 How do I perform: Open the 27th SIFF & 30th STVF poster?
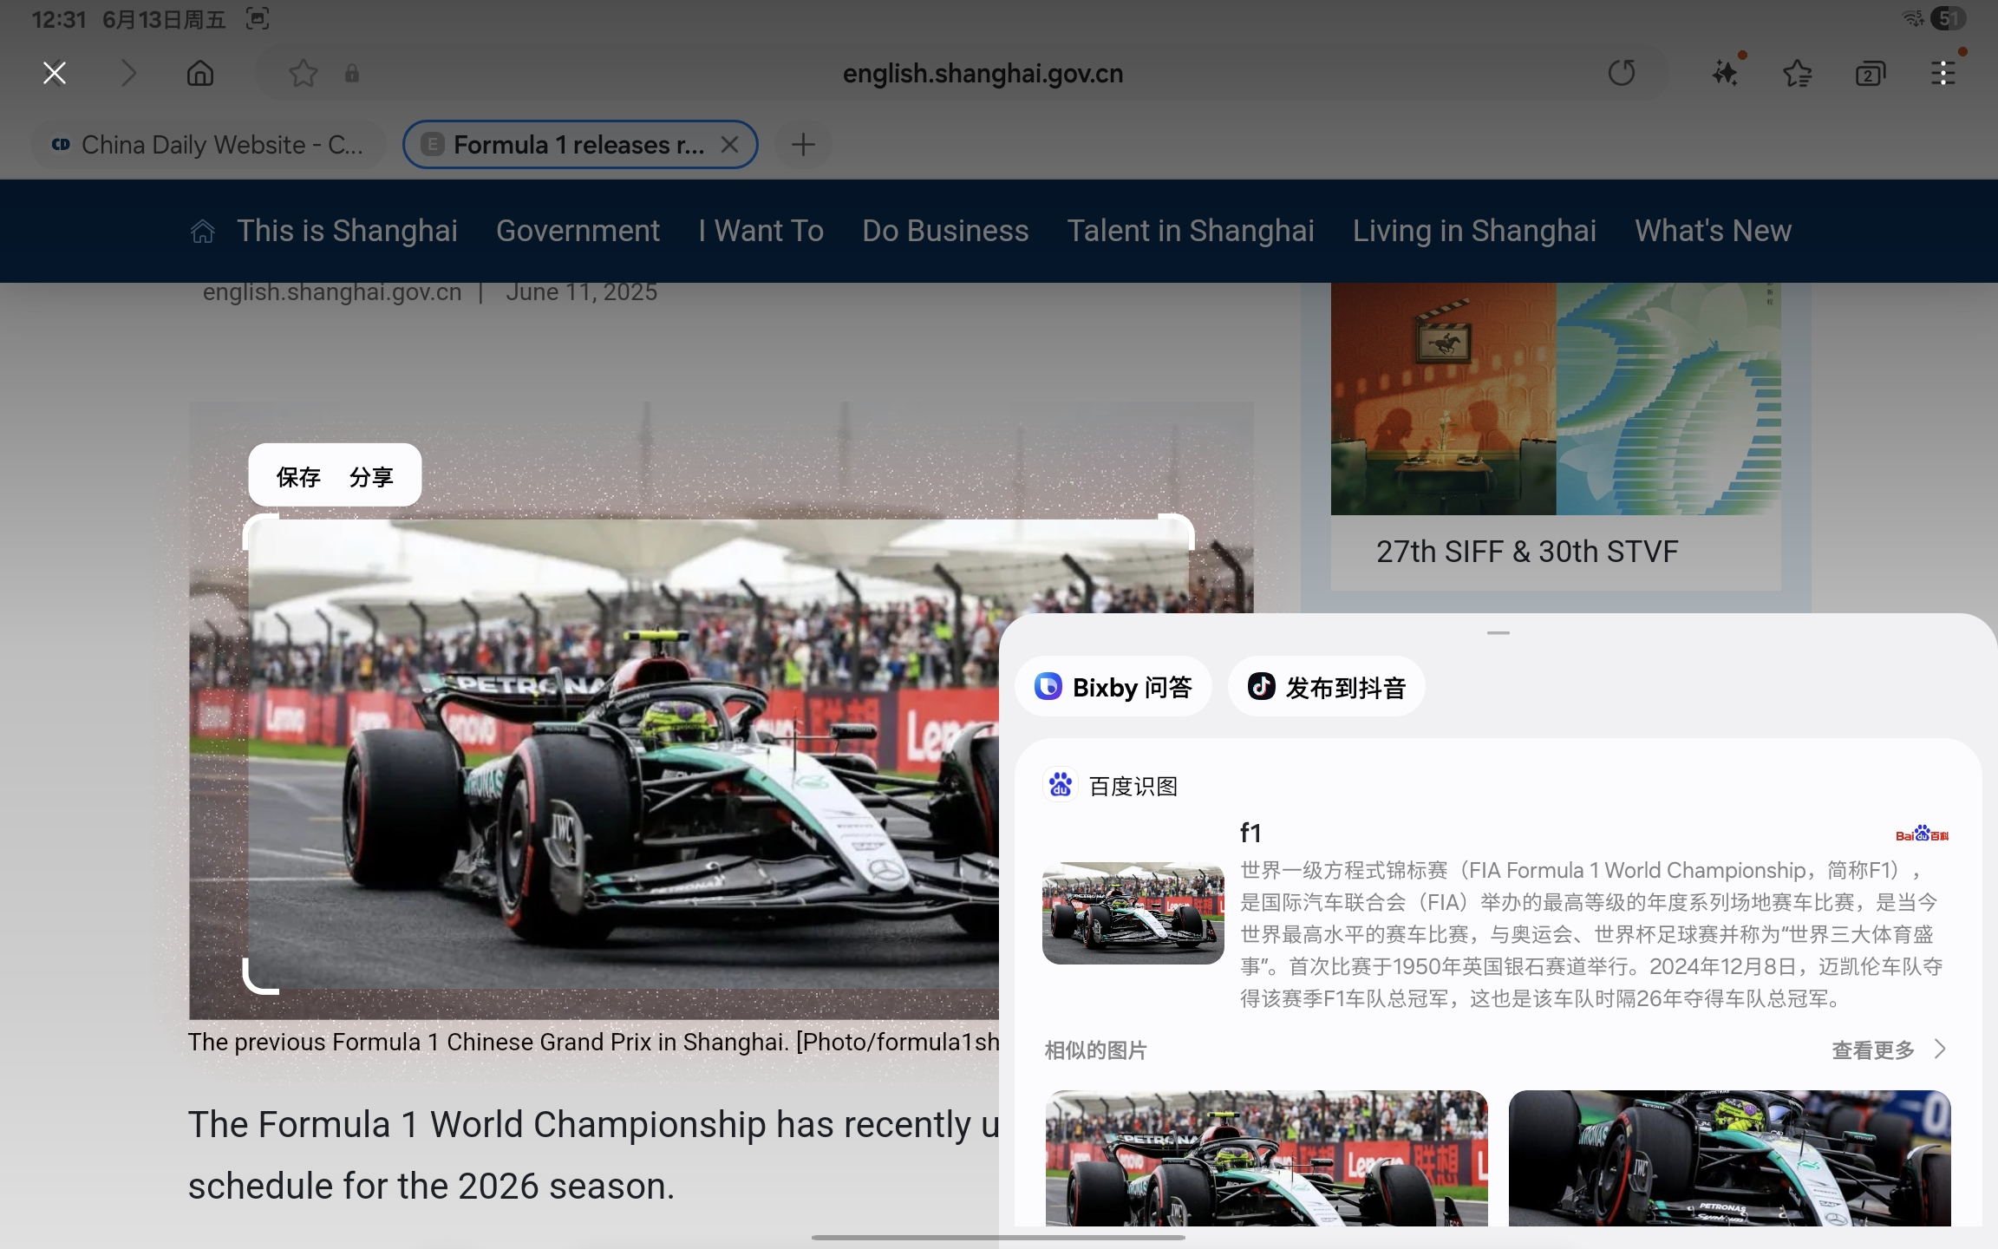[x=1556, y=398]
